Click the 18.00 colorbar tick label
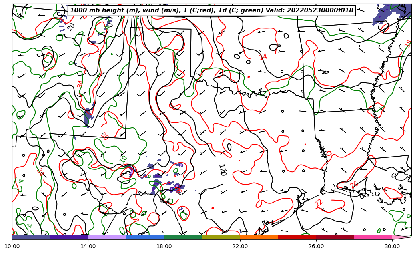This screenshot has height=253, width=415. [164, 247]
